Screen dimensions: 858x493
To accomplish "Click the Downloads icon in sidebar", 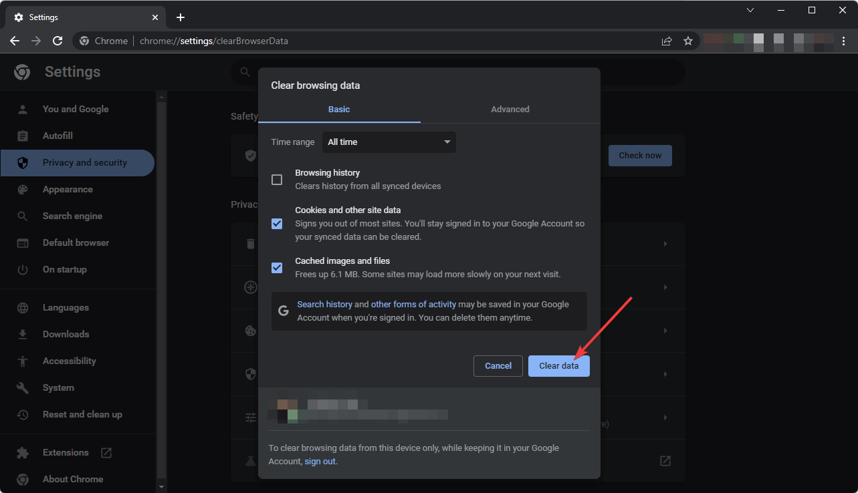I will coord(23,334).
